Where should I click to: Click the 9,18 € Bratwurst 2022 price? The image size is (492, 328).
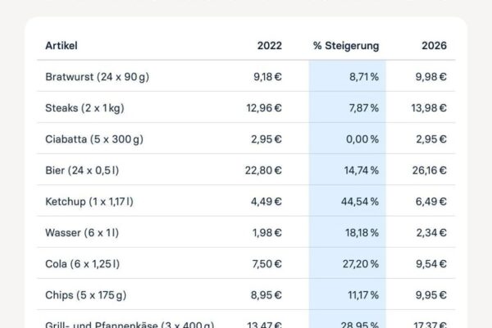coord(267,77)
